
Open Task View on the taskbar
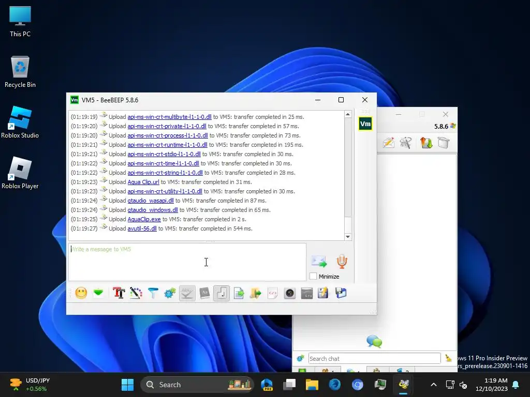click(x=289, y=385)
